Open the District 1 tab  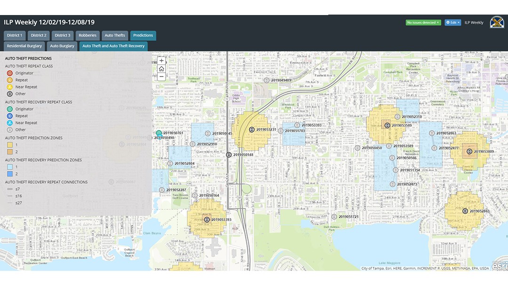[15, 35]
